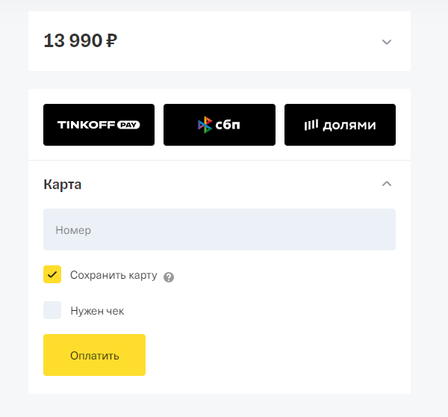The image size is (448, 417).
Task: Click the Сохранить карту label text
Action: point(113,275)
